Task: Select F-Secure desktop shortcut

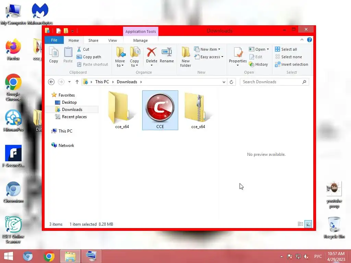Action: point(13,156)
